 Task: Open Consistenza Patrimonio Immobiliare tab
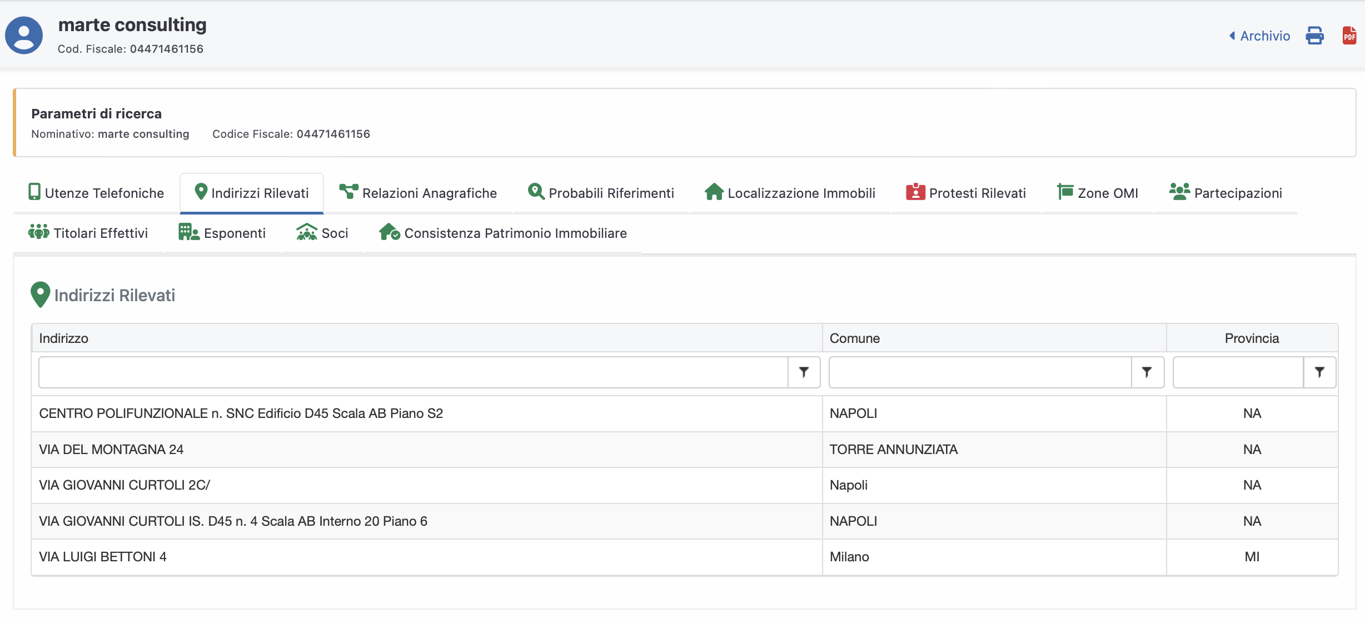pyautogui.click(x=503, y=233)
